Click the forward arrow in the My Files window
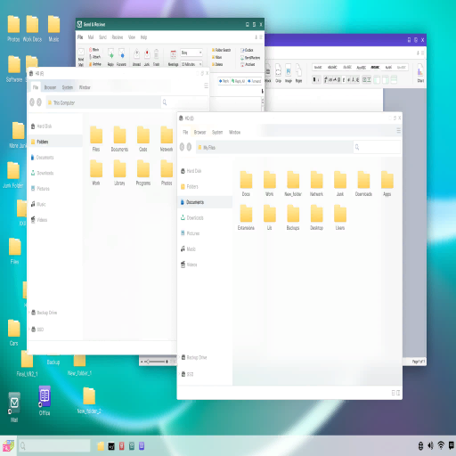 click(x=189, y=147)
